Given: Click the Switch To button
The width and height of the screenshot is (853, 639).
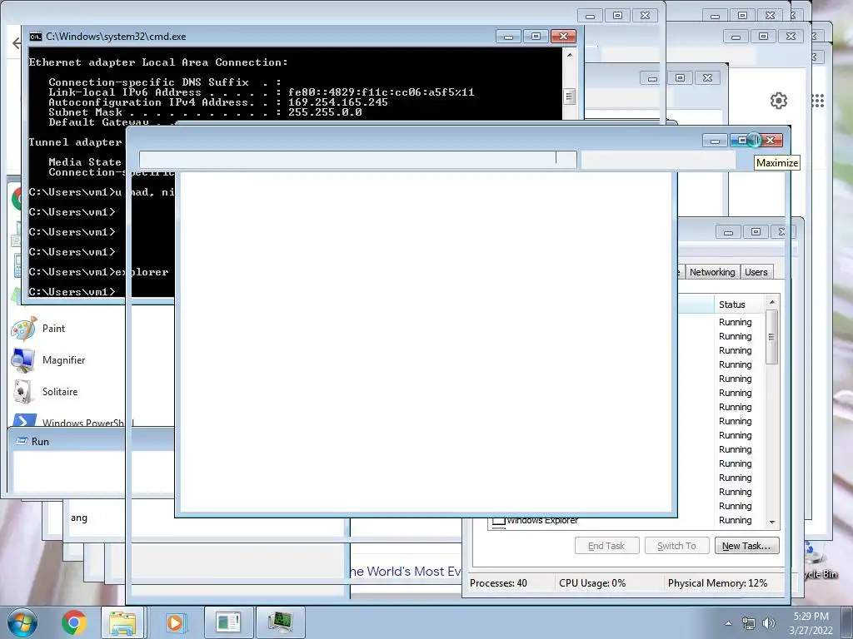Looking at the screenshot, I should (676, 546).
